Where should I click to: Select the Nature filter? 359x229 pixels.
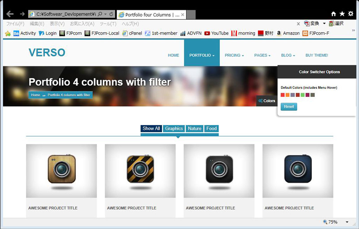point(195,129)
